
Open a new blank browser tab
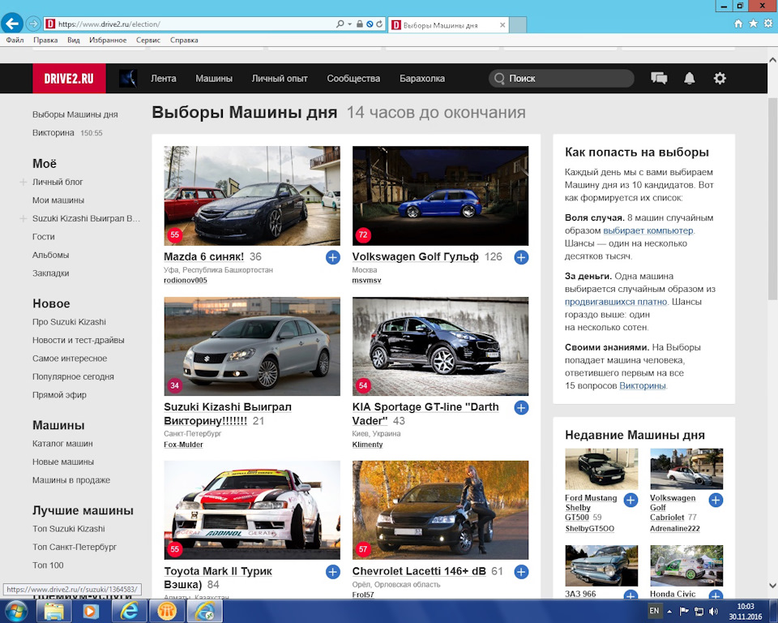pos(518,25)
